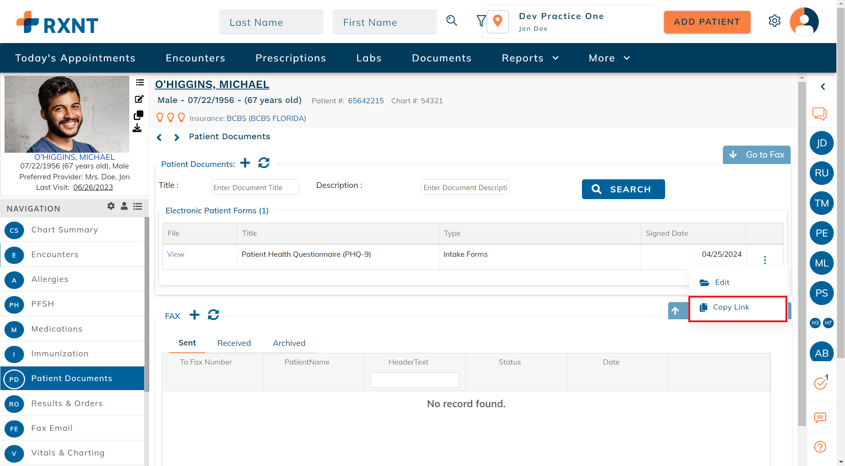Click the download icon beside patient photo

point(137,128)
